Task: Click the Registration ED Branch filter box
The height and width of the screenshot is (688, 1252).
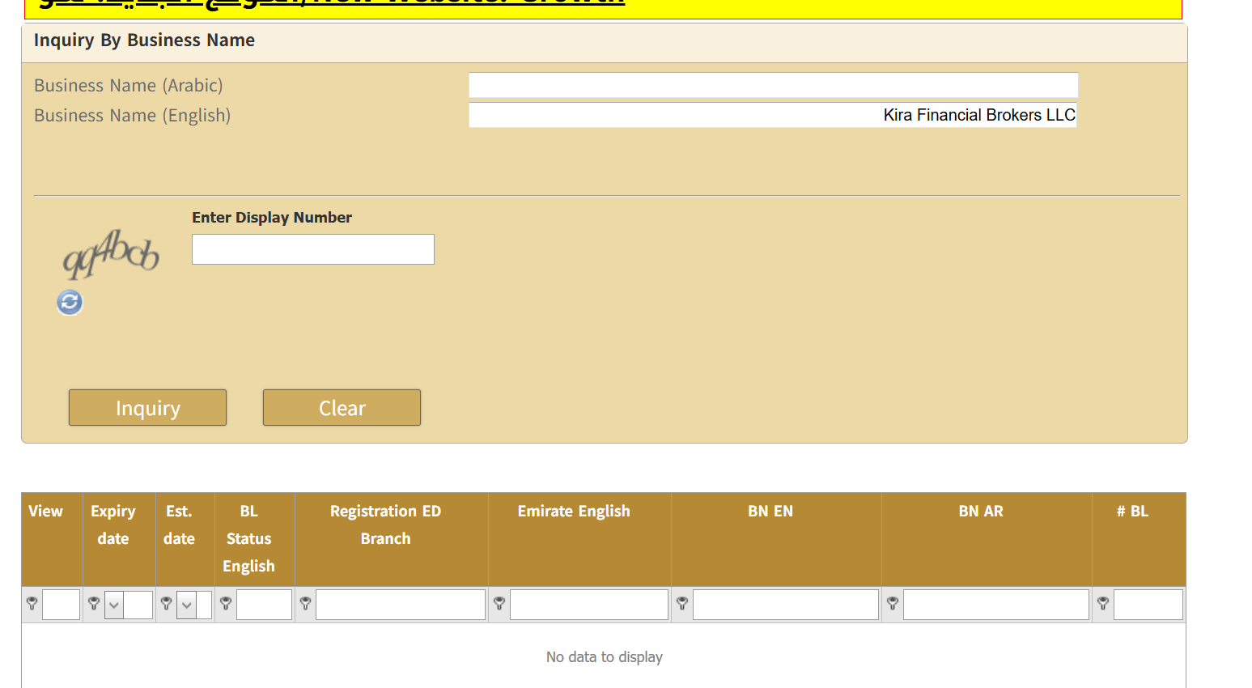Action: [401, 605]
